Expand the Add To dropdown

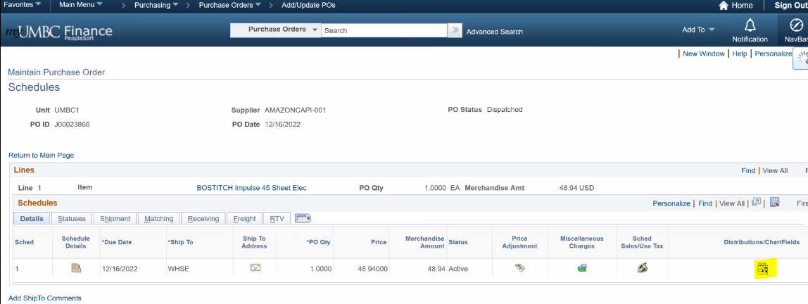[x=698, y=30]
